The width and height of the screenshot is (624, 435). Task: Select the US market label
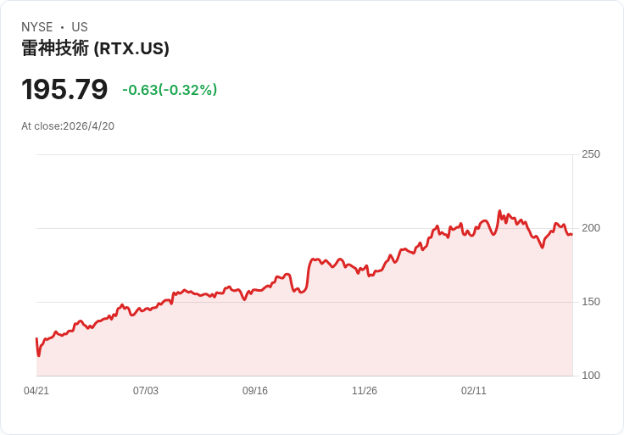pos(80,27)
